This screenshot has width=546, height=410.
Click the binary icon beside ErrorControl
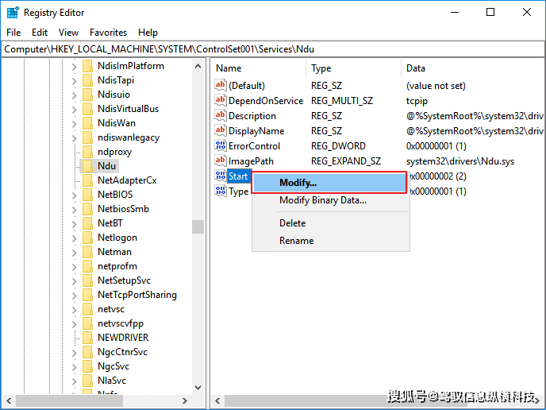click(221, 146)
